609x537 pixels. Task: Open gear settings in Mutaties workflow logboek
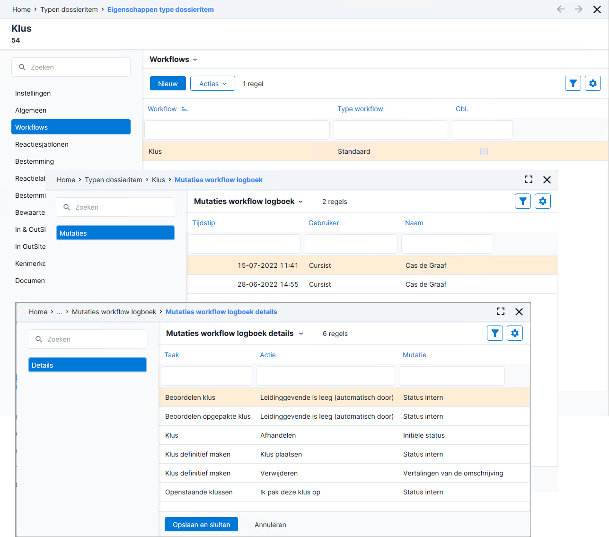click(x=543, y=201)
